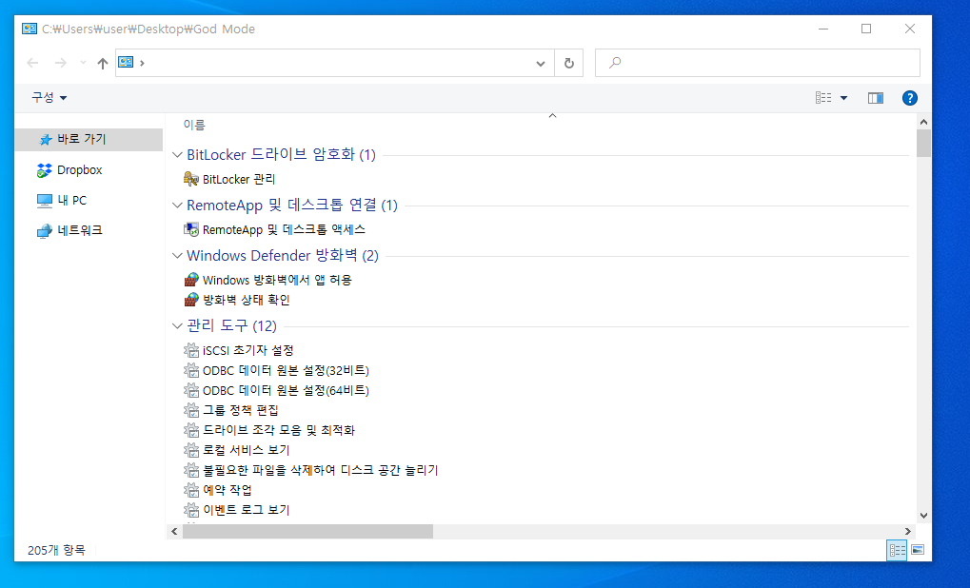The image size is (970, 588).
Task: Click the address bar path chevron
Action: click(142, 63)
